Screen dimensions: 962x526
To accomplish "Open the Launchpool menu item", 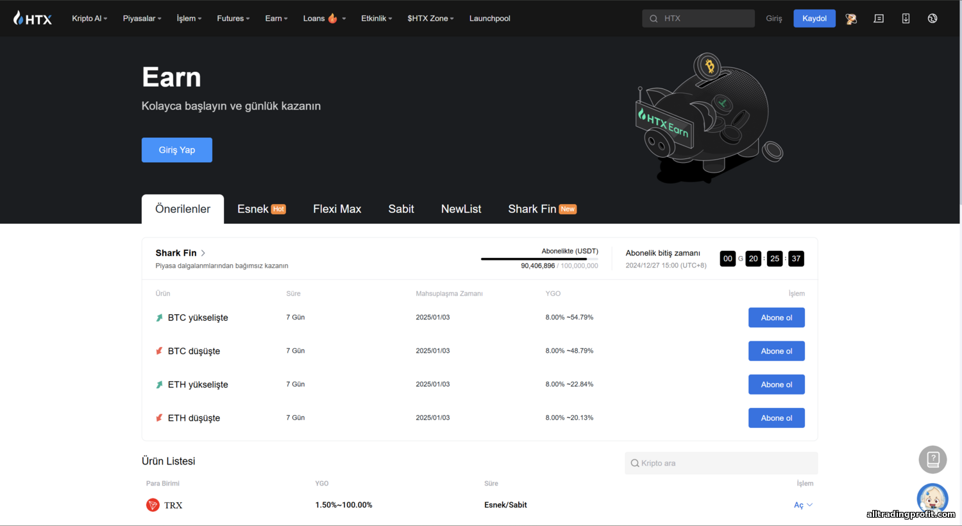I will coord(489,19).
